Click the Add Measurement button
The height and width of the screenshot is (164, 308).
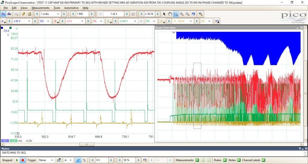point(197,160)
